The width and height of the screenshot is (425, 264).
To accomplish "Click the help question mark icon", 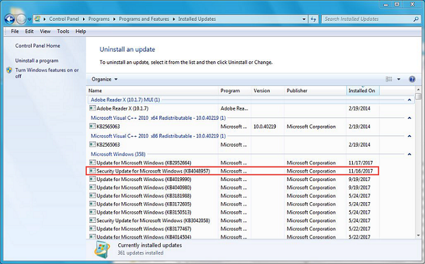I will tap(412, 79).
